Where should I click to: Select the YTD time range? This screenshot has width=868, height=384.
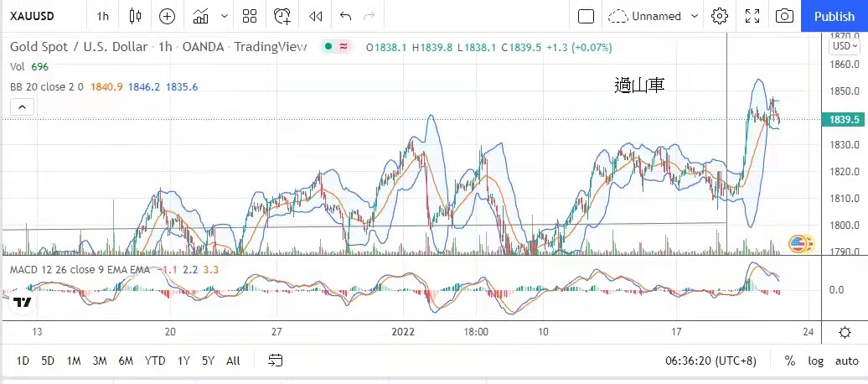(x=154, y=361)
